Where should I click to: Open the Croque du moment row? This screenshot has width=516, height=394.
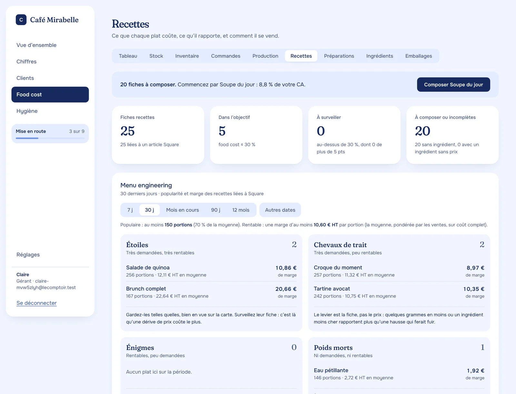point(399,271)
